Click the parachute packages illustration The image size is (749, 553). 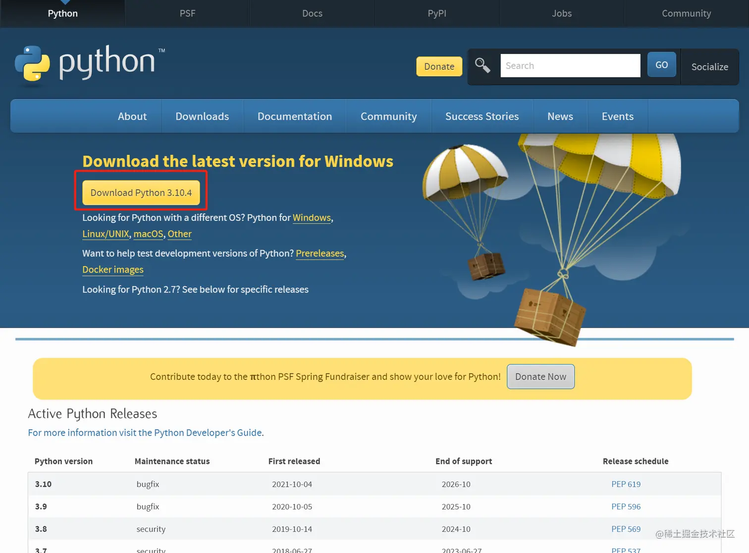click(x=551, y=240)
